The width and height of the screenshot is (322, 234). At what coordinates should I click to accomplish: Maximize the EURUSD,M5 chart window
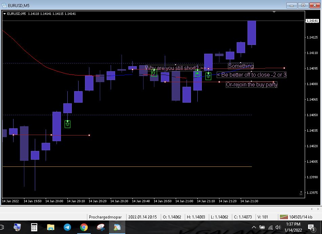(303, 5)
